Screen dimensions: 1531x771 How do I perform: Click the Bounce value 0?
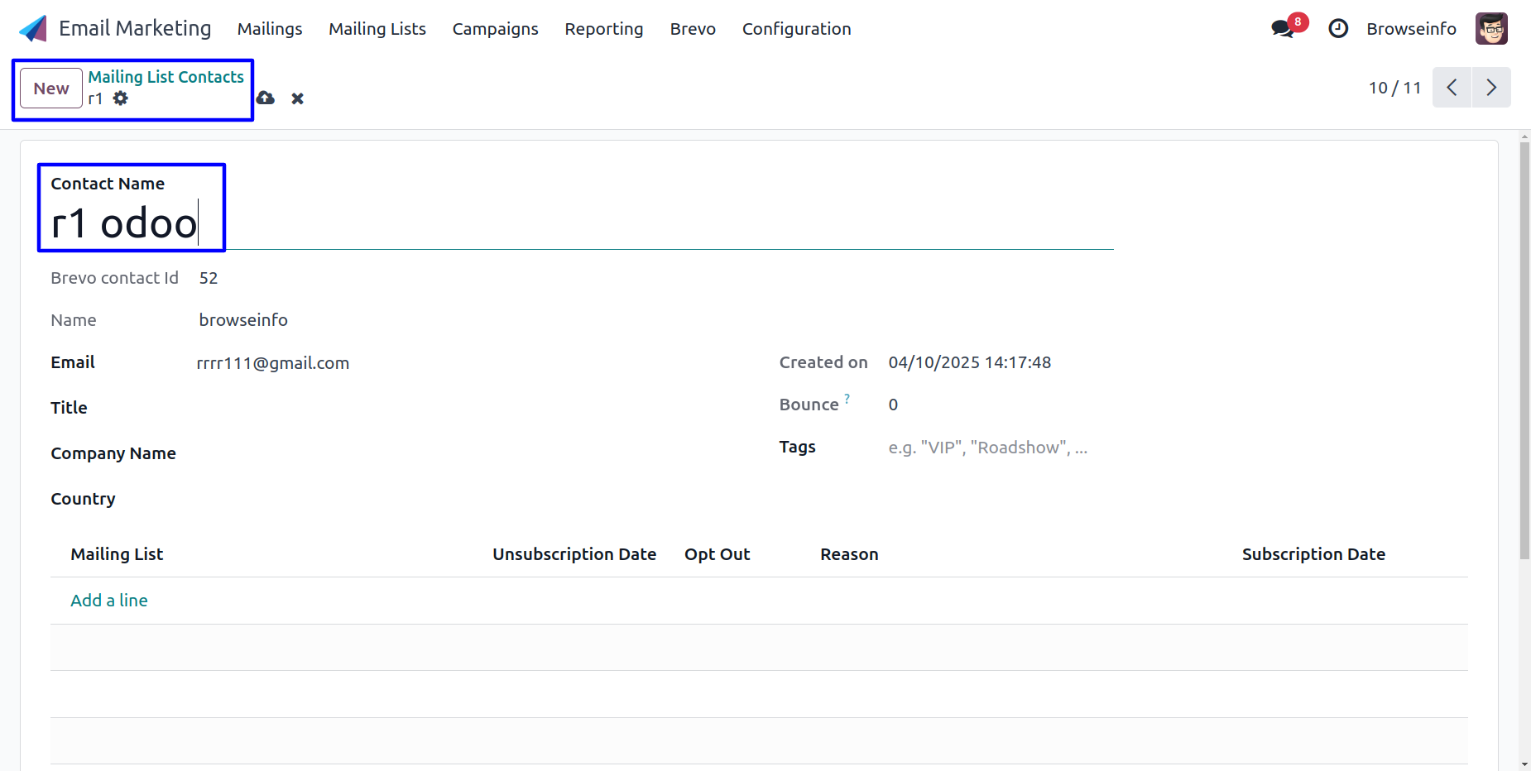coord(893,405)
